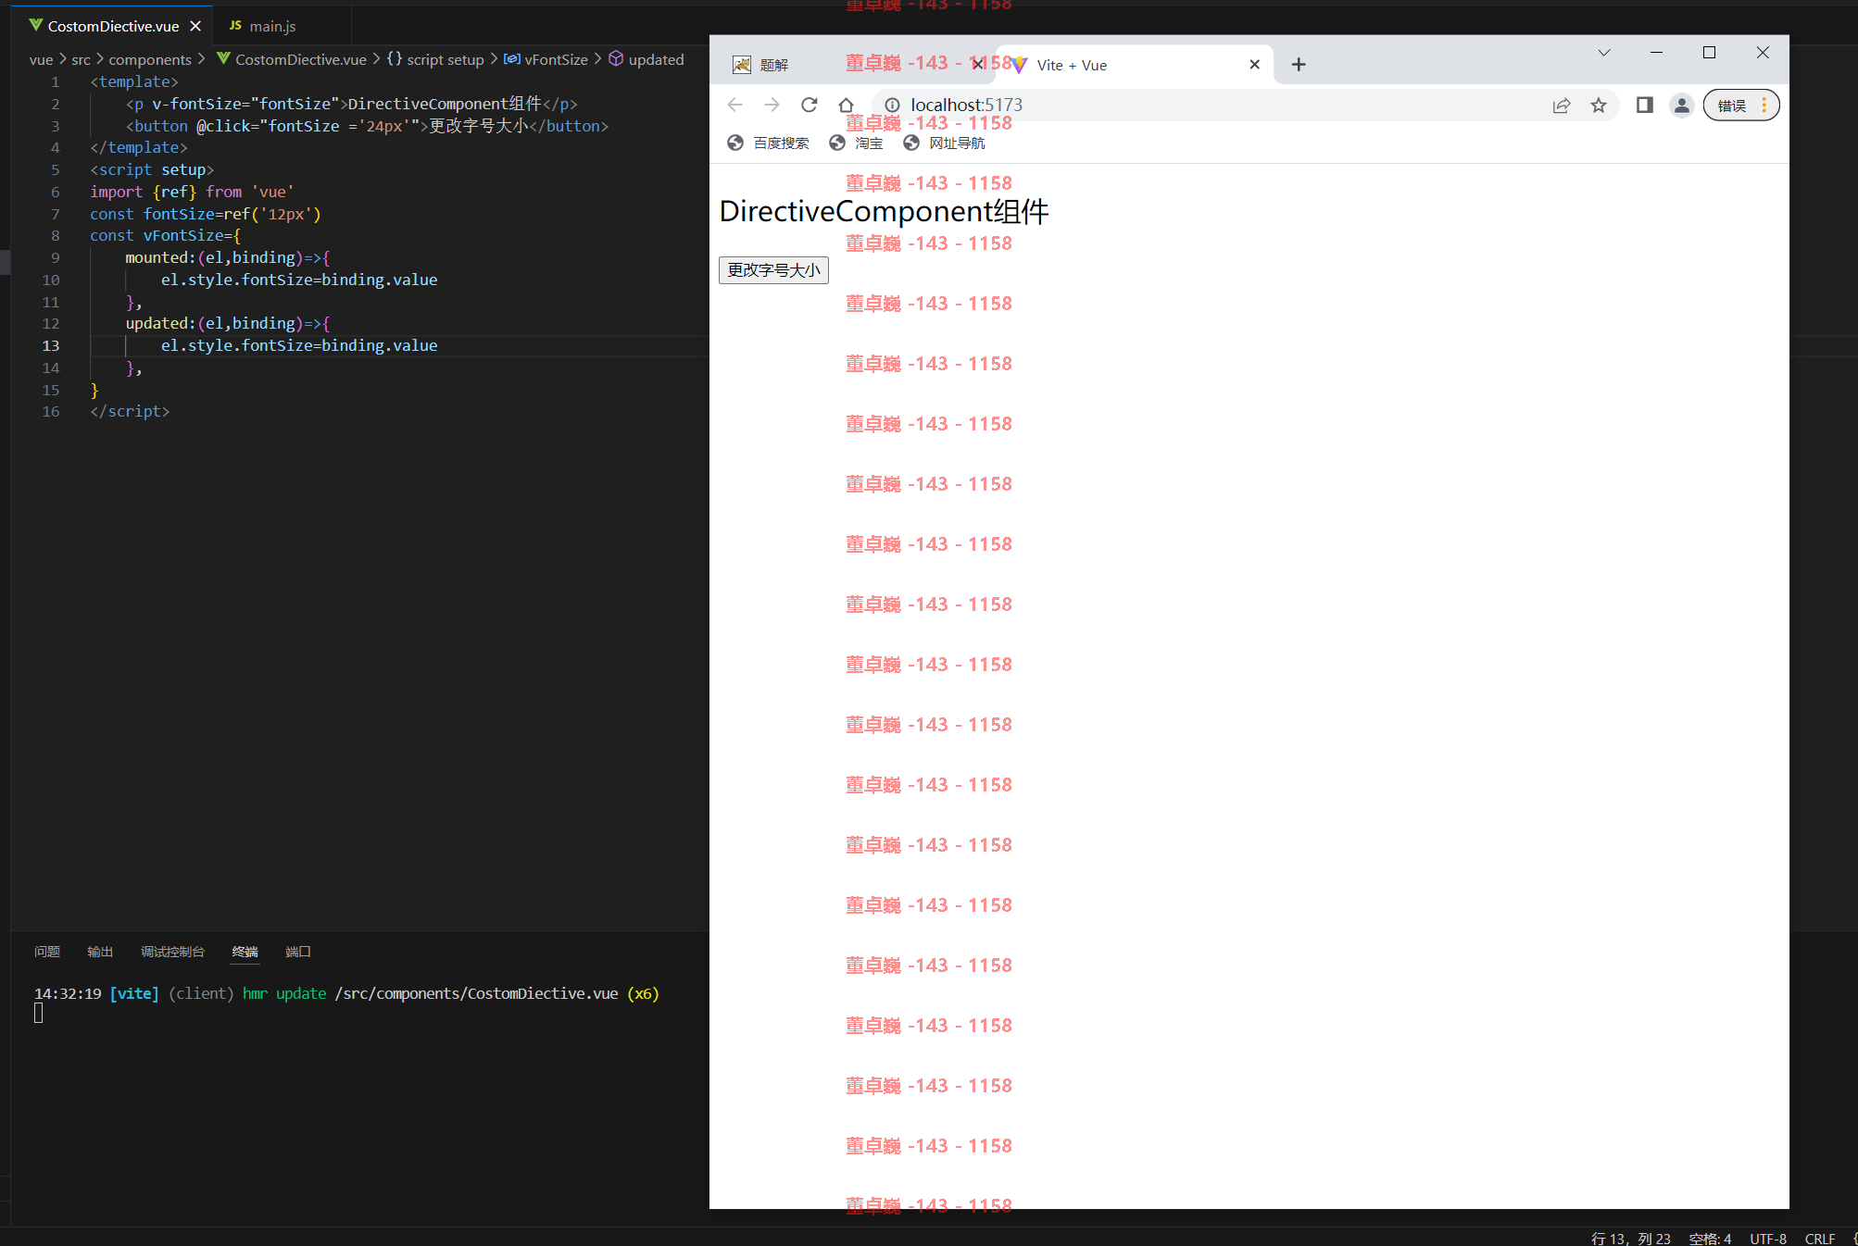Minimize the browser window
This screenshot has height=1246, width=1858.
tap(1656, 53)
